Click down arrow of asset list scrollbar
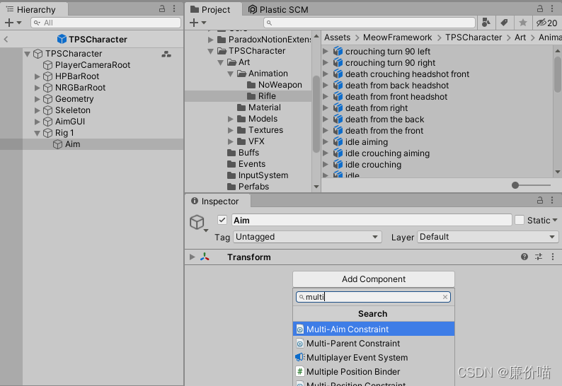Viewport: 562px width, 386px height. [x=557, y=172]
